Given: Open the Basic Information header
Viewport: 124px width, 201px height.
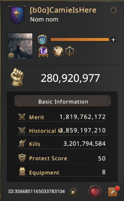Looking at the screenshot, I should 63,102.
